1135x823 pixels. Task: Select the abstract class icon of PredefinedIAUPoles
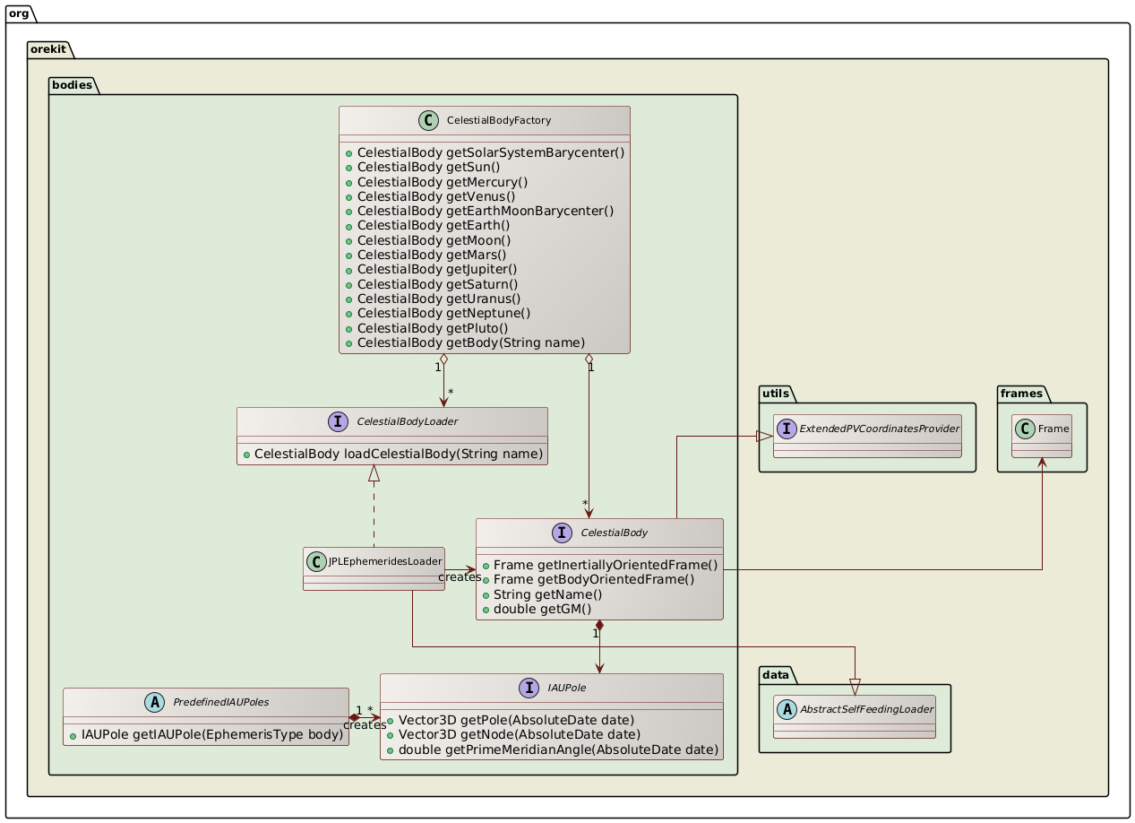click(154, 703)
